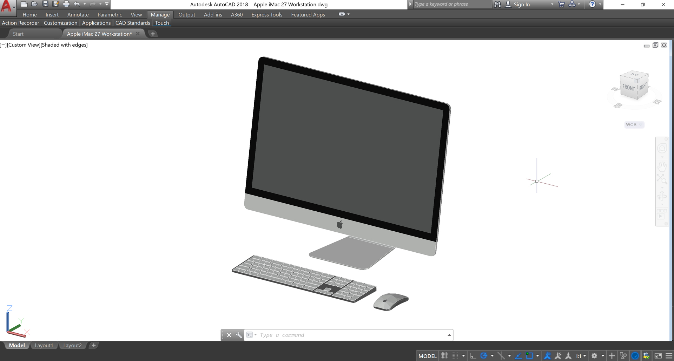The height and width of the screenshot is (361, 674).
Task: Expand Object Snap options dropdown
Action: click(537, 356)
